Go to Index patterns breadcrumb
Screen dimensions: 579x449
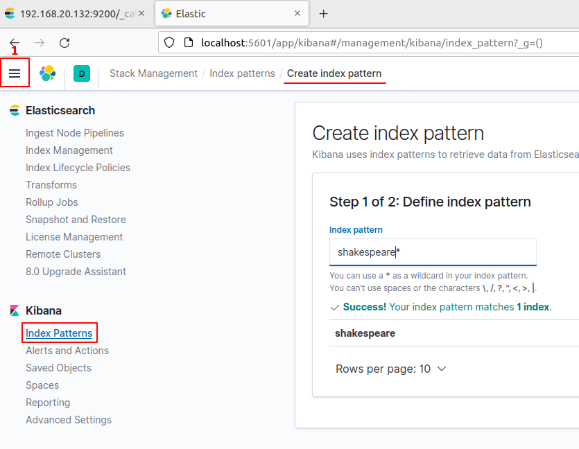click(242, 73)
